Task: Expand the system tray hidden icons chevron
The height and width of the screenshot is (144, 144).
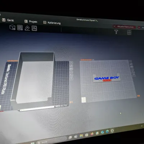Action: pyautogui.click(x=142, y=126)
